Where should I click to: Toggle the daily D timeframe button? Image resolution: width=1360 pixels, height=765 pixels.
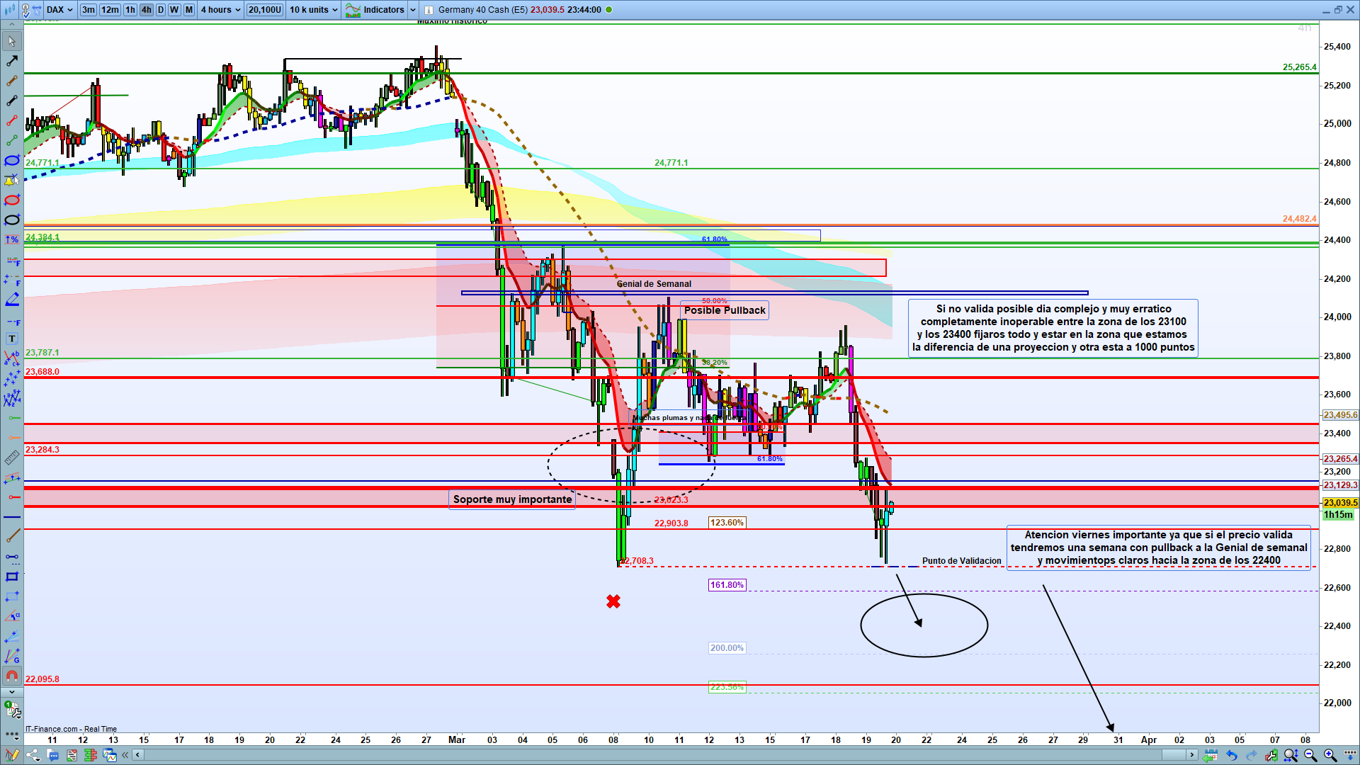(x=161, y=10)
